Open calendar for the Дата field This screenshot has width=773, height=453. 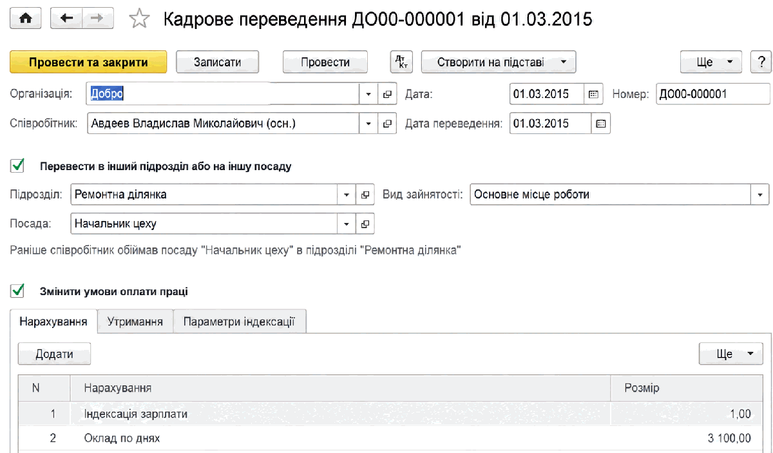[x=593, y=94]
